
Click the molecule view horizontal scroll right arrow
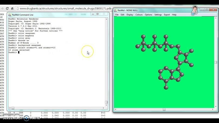pos(213,110)
